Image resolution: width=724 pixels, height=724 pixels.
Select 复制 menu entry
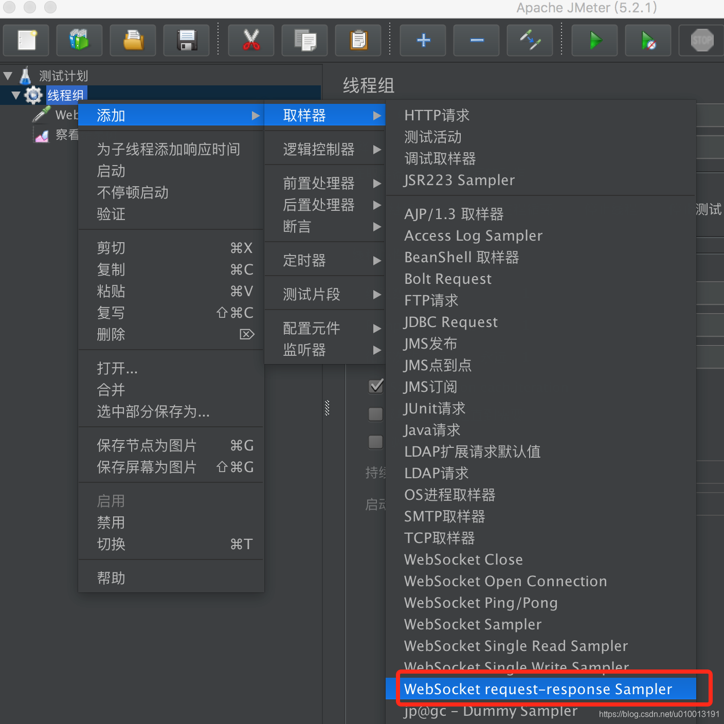(171, 270)
